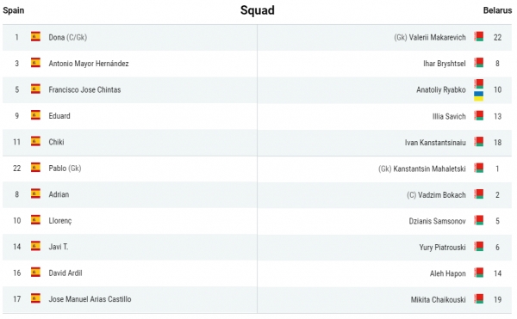The image size is (517, 319).
Task: Click Spain flag next to Eduard
Action: 35,115
